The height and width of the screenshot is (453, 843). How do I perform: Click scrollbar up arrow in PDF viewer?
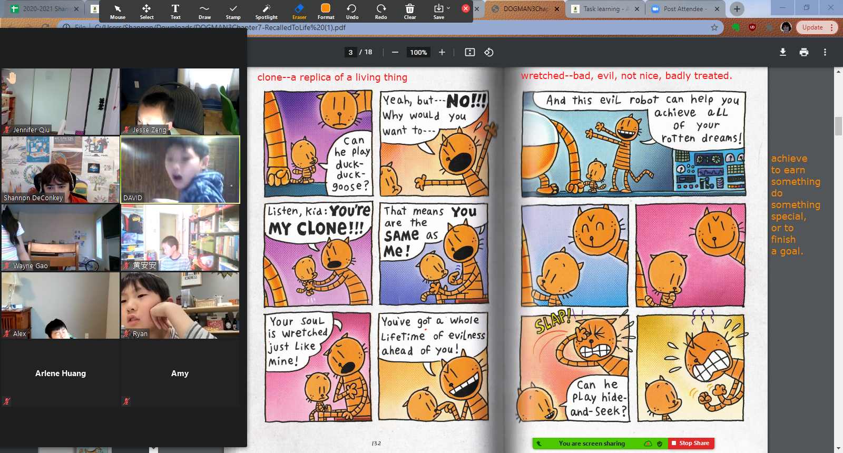click(x=838, y=71)
